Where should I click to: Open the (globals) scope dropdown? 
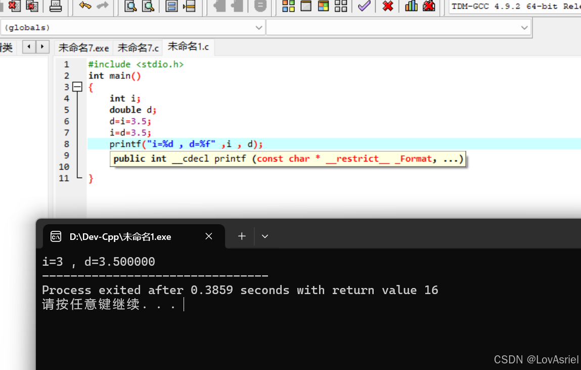[132, 27]
